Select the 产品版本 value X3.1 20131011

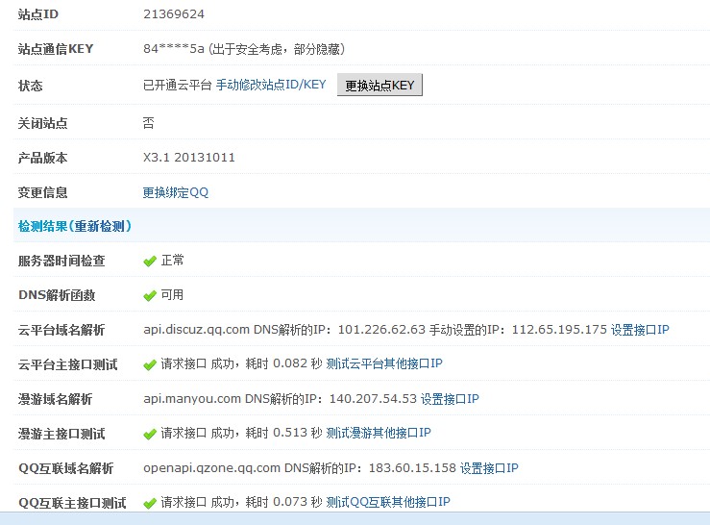(x=189, y=158)
